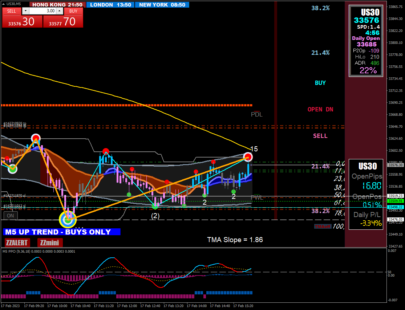
Task: Click the BUY button in trade panel
Action: 73,11
